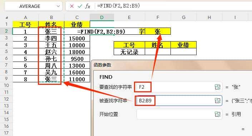Click cell E5 containing 无记录
The image size is (252, 136).
(129, 52)
